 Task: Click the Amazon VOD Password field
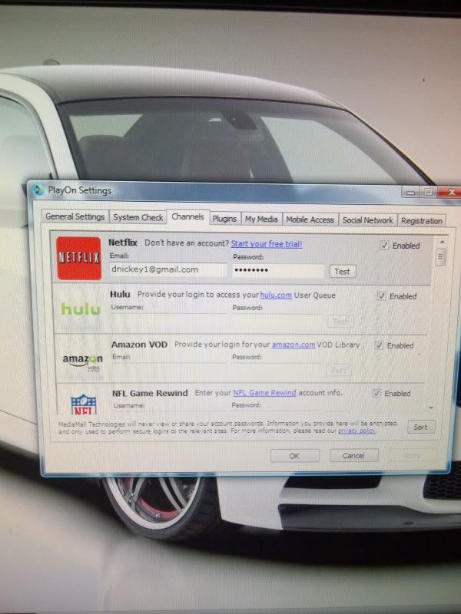[277, 369]
